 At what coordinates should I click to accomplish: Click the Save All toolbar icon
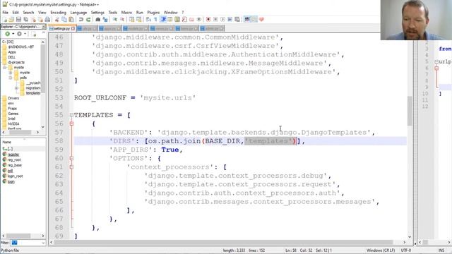point(26,20)
